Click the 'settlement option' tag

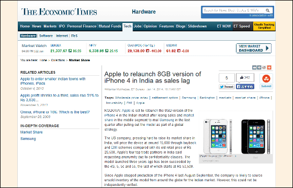(165, 98)
